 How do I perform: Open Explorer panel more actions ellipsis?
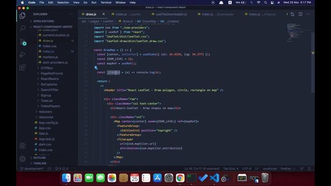pyautogui.click(x=71, y=14)
